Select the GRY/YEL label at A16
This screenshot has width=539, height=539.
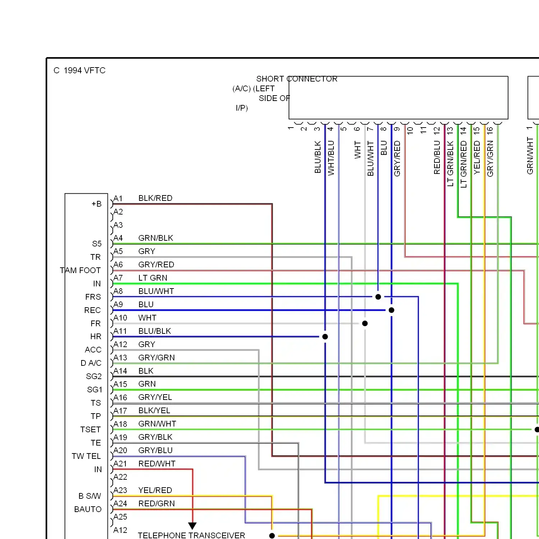click(155, 397)
